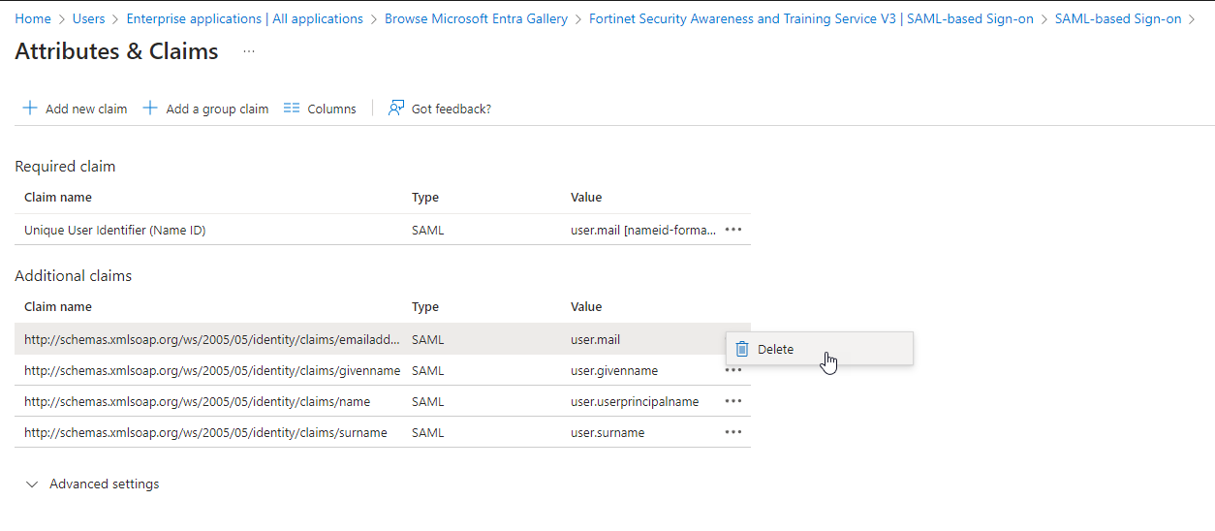The height and width of the screenshot is (531, 1215).
Task: Select the claims/name claim name
Action: (197, 401)
